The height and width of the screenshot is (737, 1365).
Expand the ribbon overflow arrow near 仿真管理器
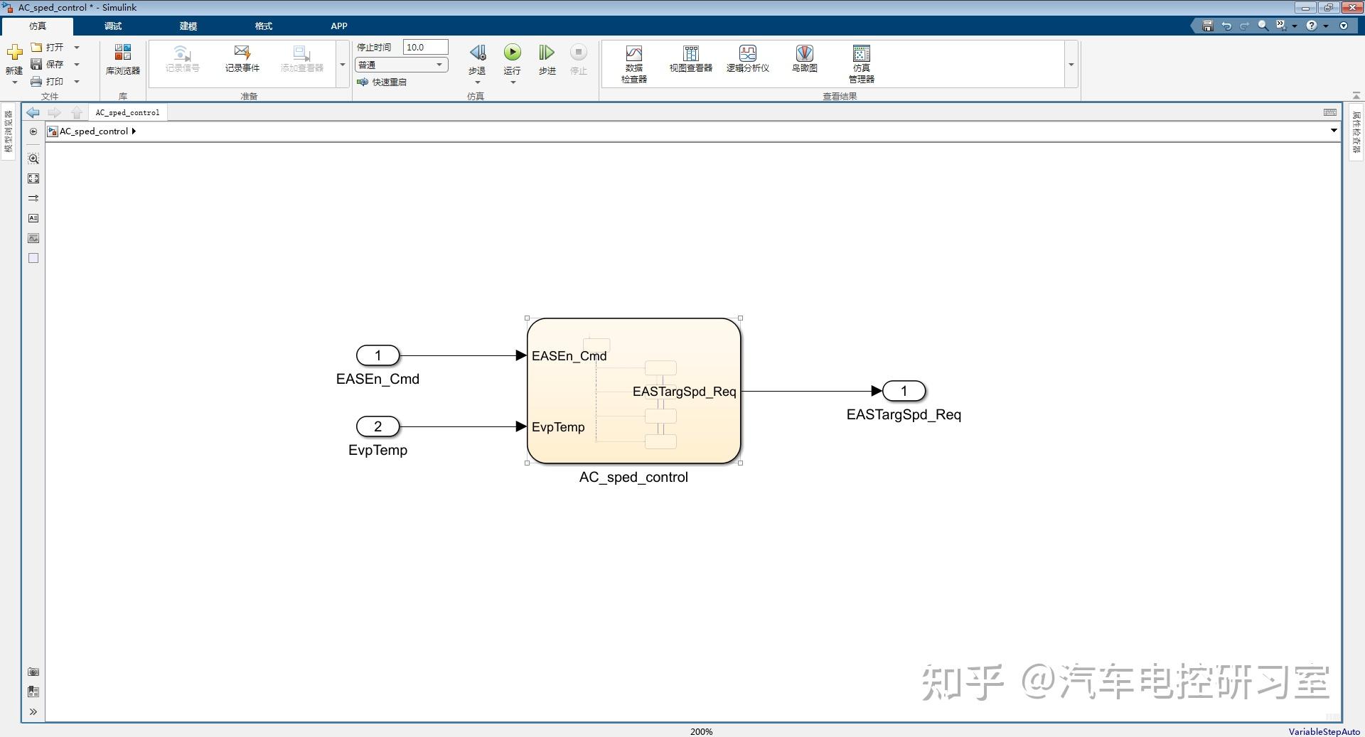1070,64
